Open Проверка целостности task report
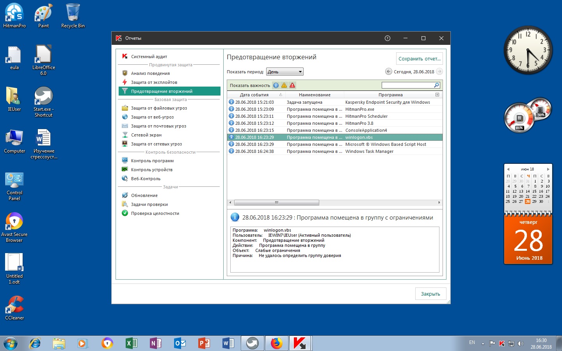Viewport: 562px width, 351px height. pos(155,213)
